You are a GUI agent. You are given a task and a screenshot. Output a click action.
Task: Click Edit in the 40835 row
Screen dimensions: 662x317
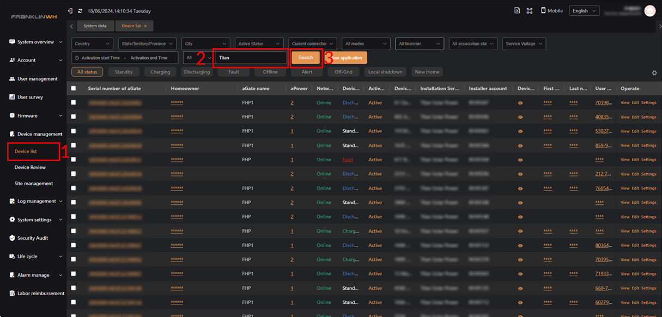(635, 117)
